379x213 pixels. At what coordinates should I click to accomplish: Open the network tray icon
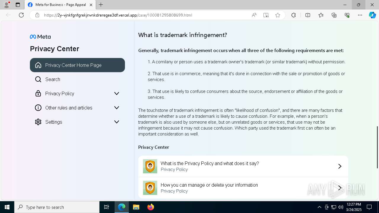pos(334,207)
